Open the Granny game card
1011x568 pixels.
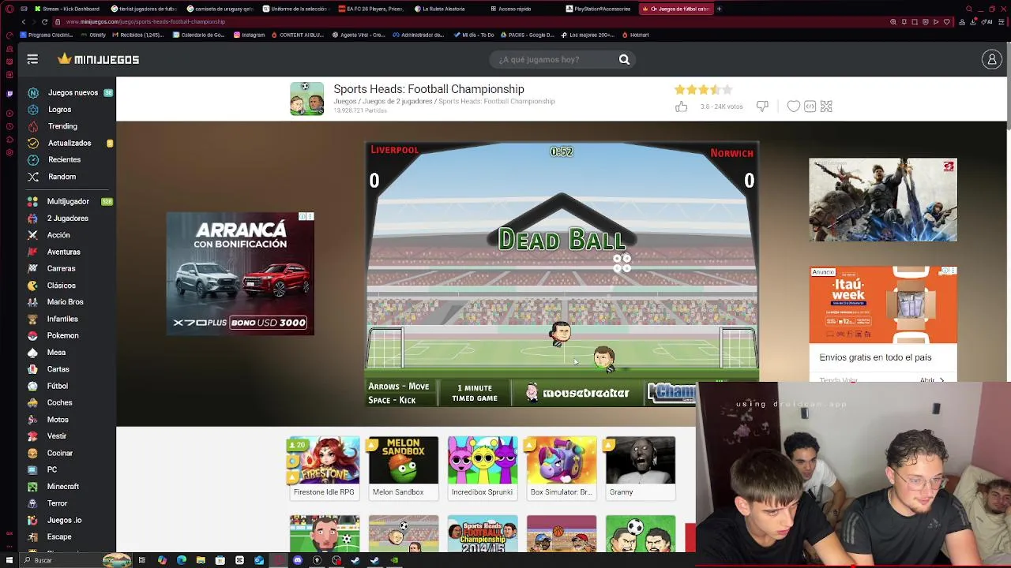pos(640,468)
